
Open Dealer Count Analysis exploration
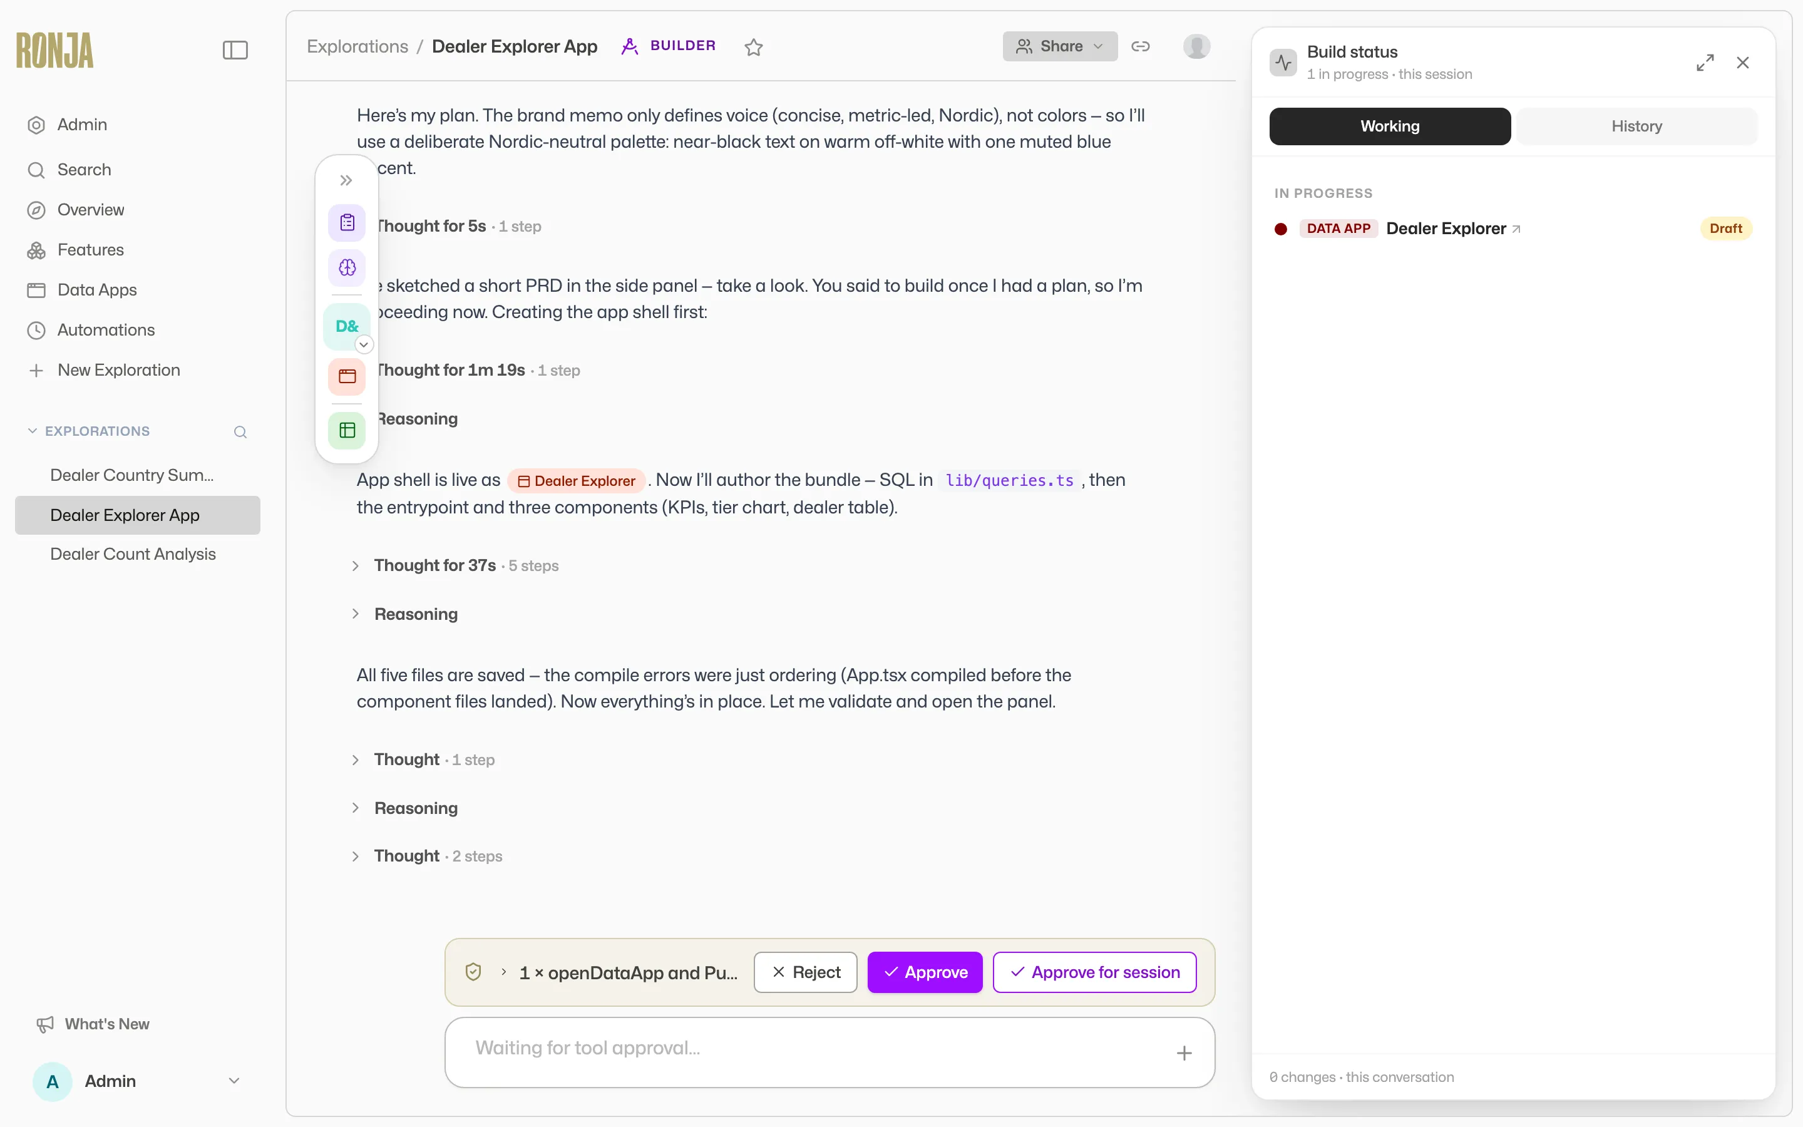coord(137,554)
